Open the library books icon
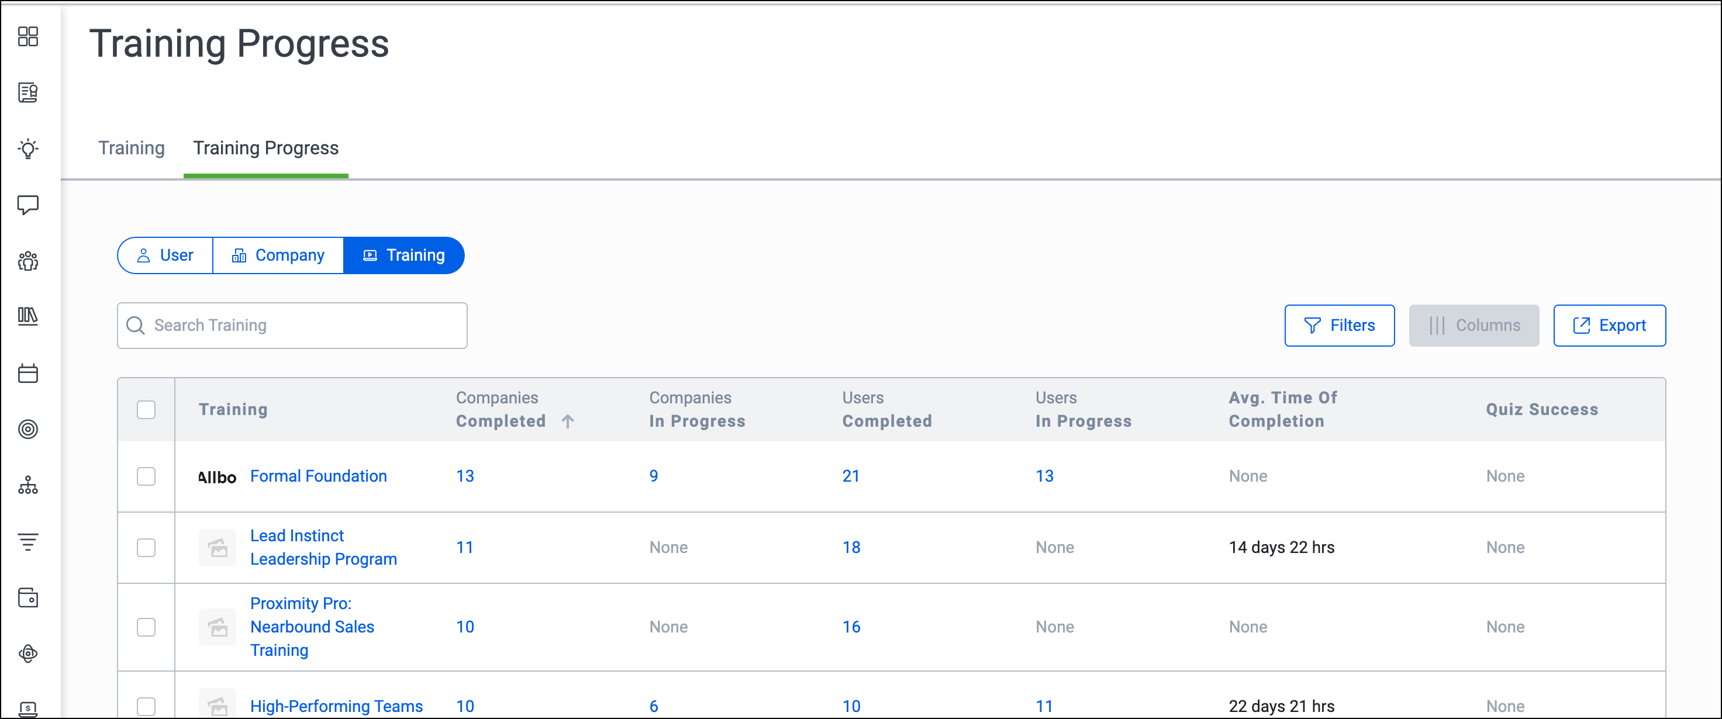This screenshot has width=1722, height=719. [x=28, y=316]
